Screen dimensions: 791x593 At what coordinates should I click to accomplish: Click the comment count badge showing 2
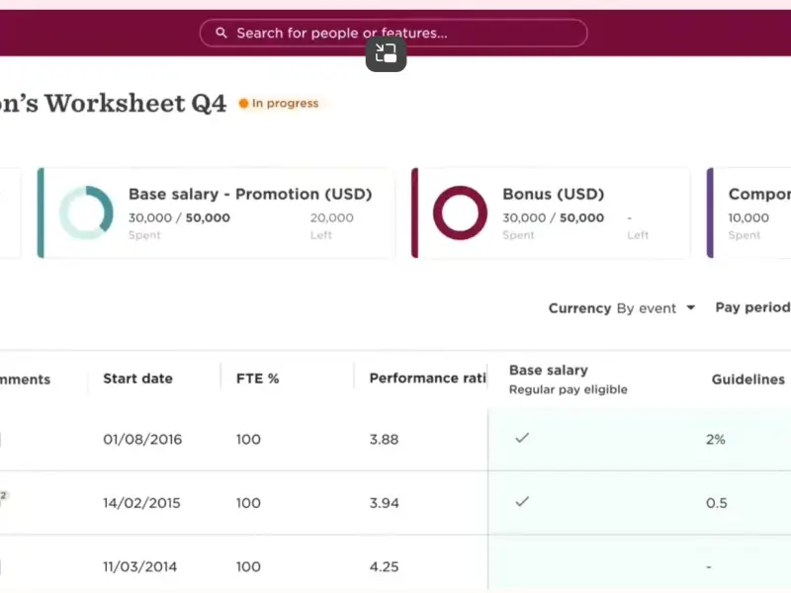point(3,495)
